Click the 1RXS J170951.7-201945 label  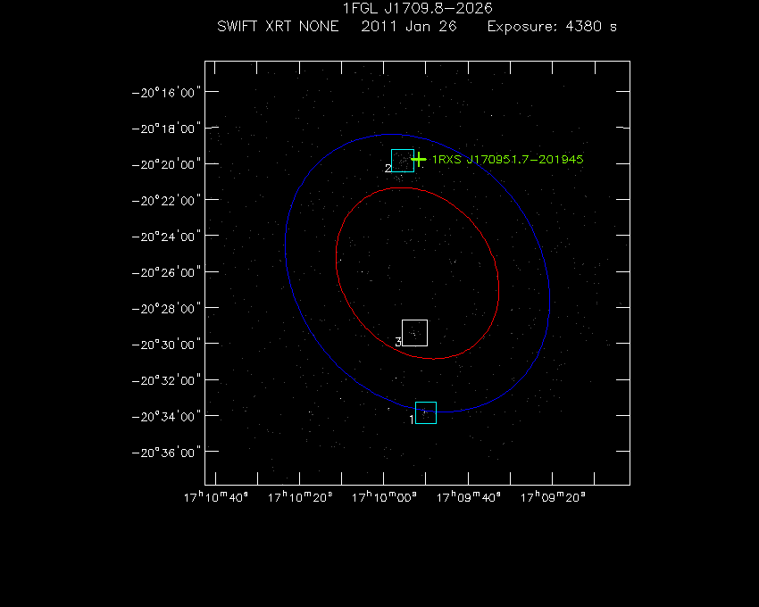click(508, 159)
